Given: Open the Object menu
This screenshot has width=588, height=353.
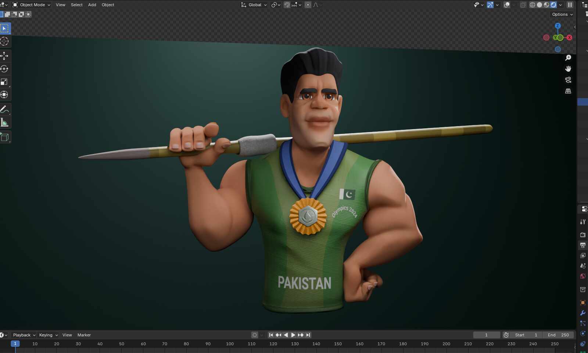Looking at the screenshot, I should pyautogui.click(x=108, y=5).
